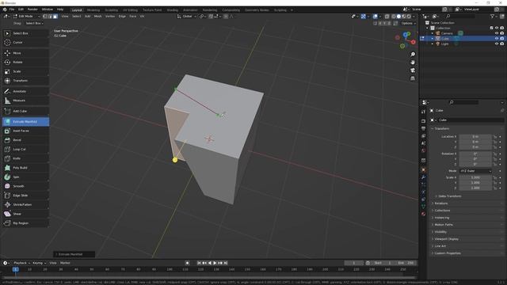This screenshot has height=285, width=507.
Task: Hide the Camera object in outliner
Action: pyautogui.click(x=497, y=33)
